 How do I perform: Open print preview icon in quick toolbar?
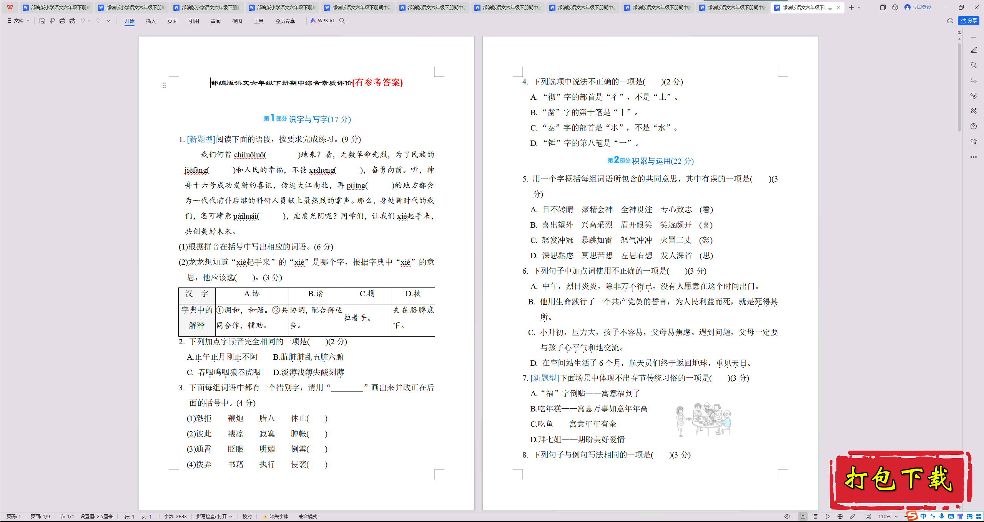(x=72, y=21)
